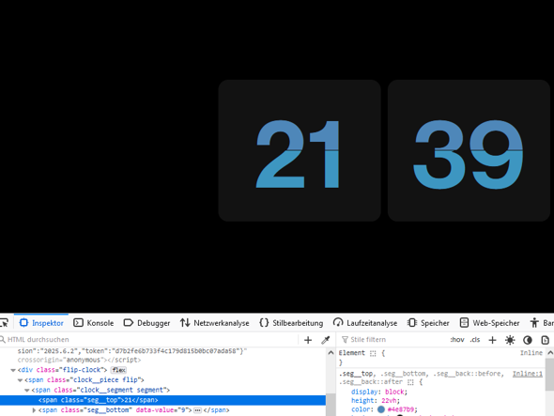This screenshot has height=416, width=554.
Task: Click the #4e87b9 color swatch
Action: tap(381, 409)
